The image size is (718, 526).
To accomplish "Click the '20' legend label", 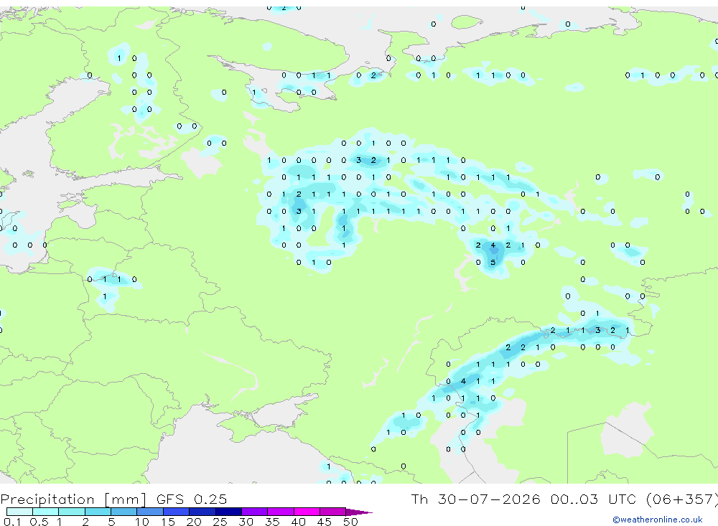I will (194, 522).
